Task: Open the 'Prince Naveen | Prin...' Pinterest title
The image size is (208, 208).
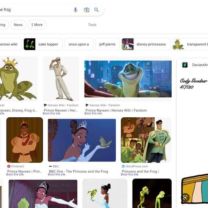Action: point(25,171)
